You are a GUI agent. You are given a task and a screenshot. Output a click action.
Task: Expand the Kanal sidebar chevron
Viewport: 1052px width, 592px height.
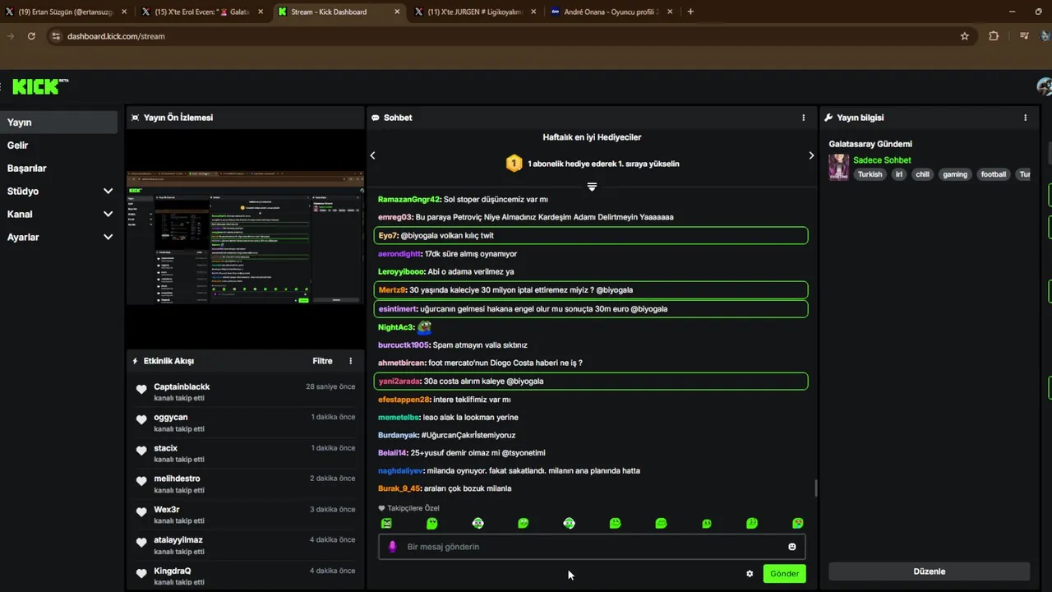click(108, 214)
